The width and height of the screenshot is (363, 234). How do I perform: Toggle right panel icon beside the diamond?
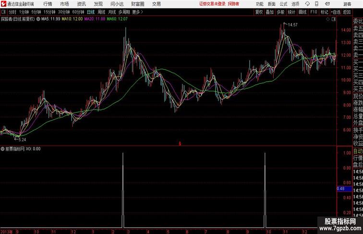[x=334, y=19]
